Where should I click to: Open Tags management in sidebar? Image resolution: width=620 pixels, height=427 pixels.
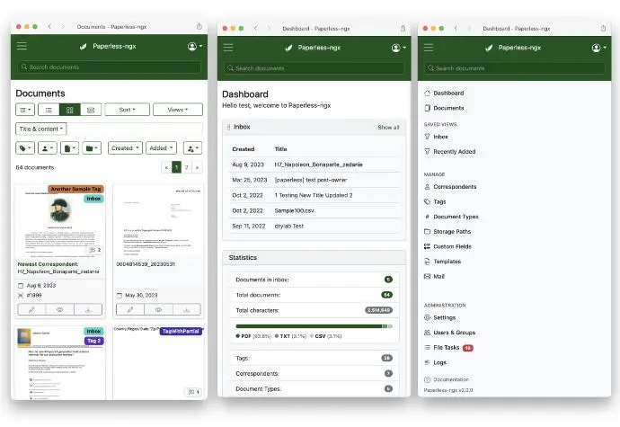[x=435, y=202]
